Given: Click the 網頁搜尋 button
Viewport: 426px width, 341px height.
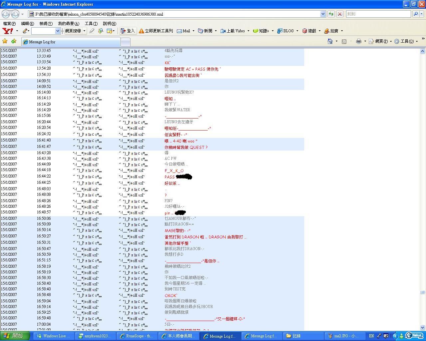Looking at the screenshot, I should click(73, 31).
